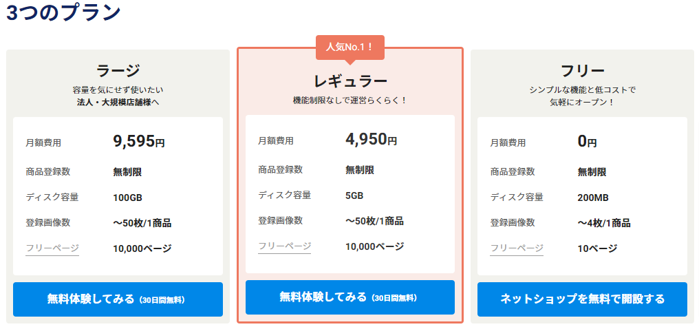Screen dimensions: 699x329
Task: Click the ～4枚/1商品 image count value
Action: tap(603, 223)
